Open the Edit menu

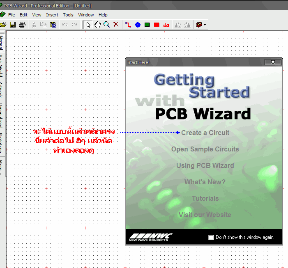pyautogui.click(x=23, y=15)
